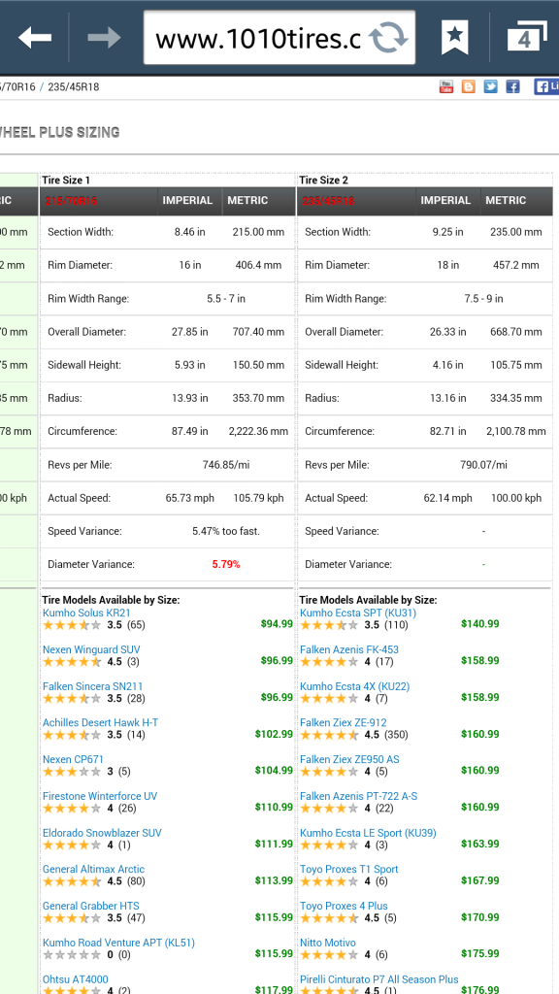Click Kumho Solus KR21 star rating
The height and width of the screenshot is (994, 559).
72,625
